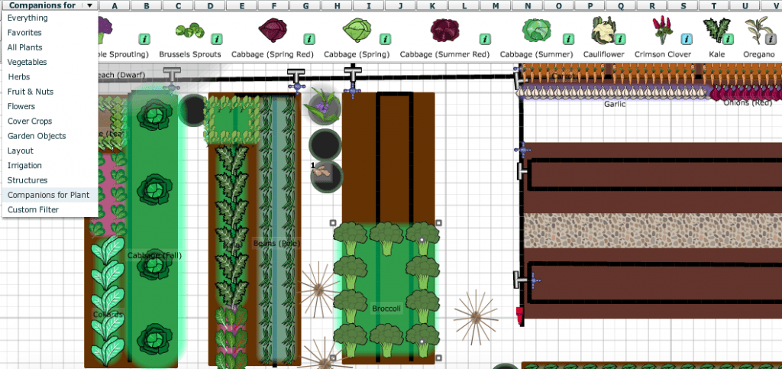Choose the Cabbage (Spring) plant icon
782x369 pixels.
[357, 31]
